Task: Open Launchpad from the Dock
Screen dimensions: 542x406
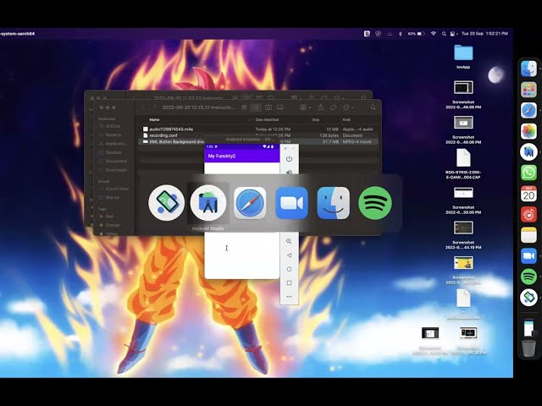Action: point(528,90)
